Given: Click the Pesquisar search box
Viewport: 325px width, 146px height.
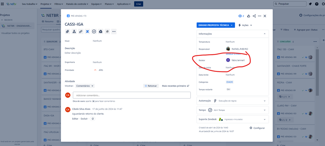Looking at the screenshot, I should pos(290,4).
